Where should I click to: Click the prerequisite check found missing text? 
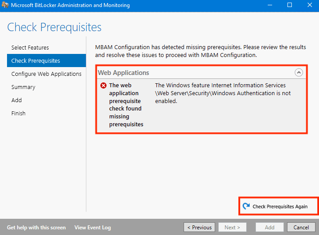(x=126, y=105)
